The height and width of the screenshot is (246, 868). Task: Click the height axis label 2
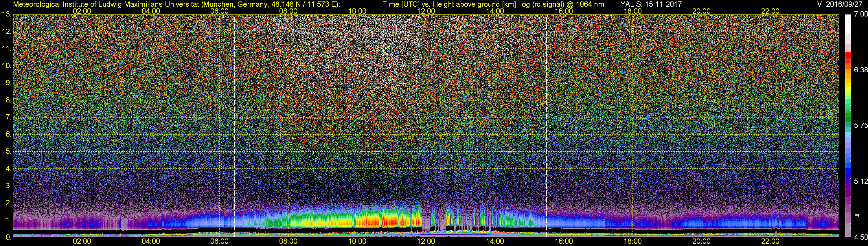point(8,203)
